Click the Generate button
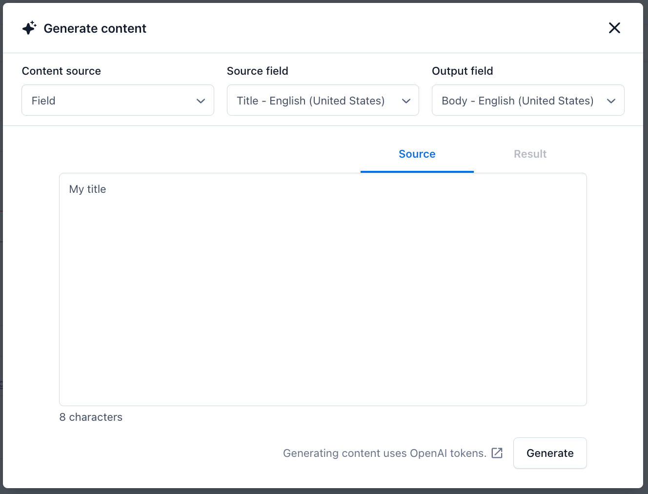Viewport: 648px width, 494px height. [x=550, y=453]
